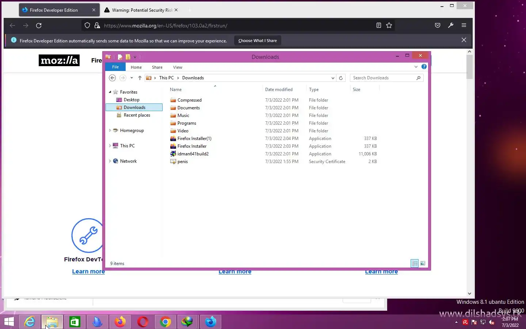Sort files by the Name column
526x329 pixels.
176,90
